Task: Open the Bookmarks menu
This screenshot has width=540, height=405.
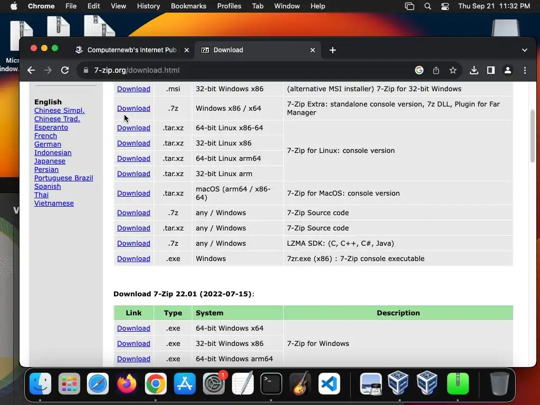Action: point(188,6)
